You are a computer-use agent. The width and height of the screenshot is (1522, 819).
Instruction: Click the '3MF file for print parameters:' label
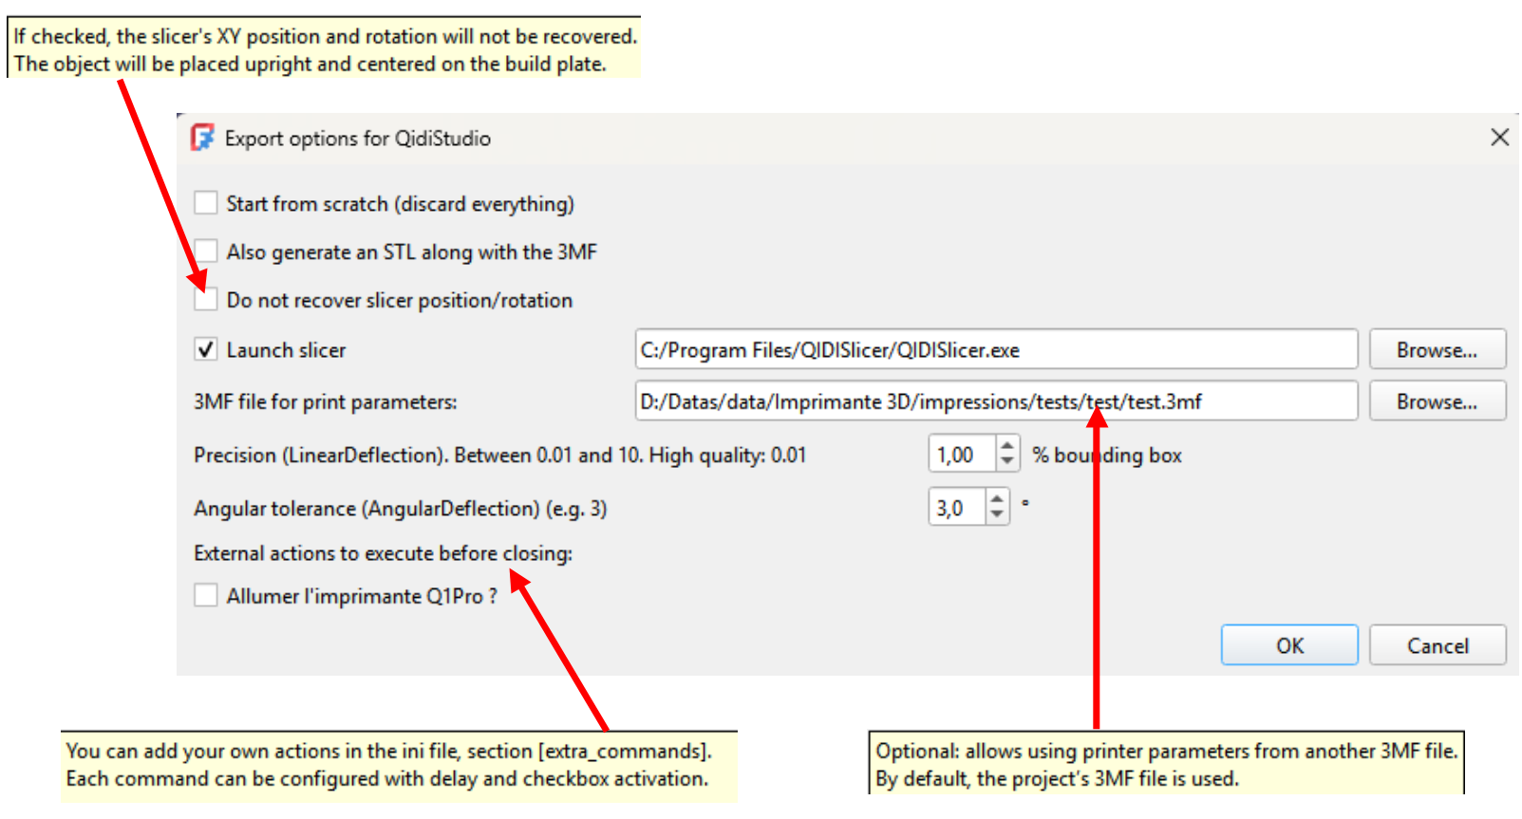tap(326, 402)
